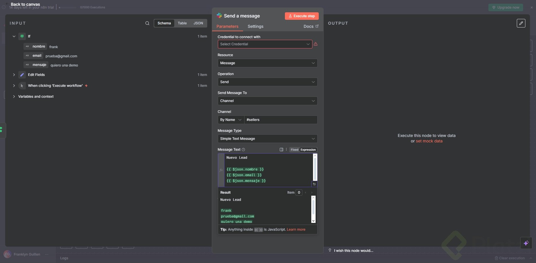This screenshot has height=263, width=536.
Task: Open the Select Credential dropdown
Action: [x=265, y=44]
